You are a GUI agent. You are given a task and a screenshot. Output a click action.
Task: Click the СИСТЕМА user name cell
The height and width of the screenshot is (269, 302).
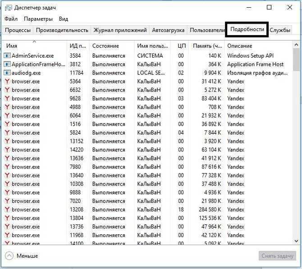click(150, 56)
